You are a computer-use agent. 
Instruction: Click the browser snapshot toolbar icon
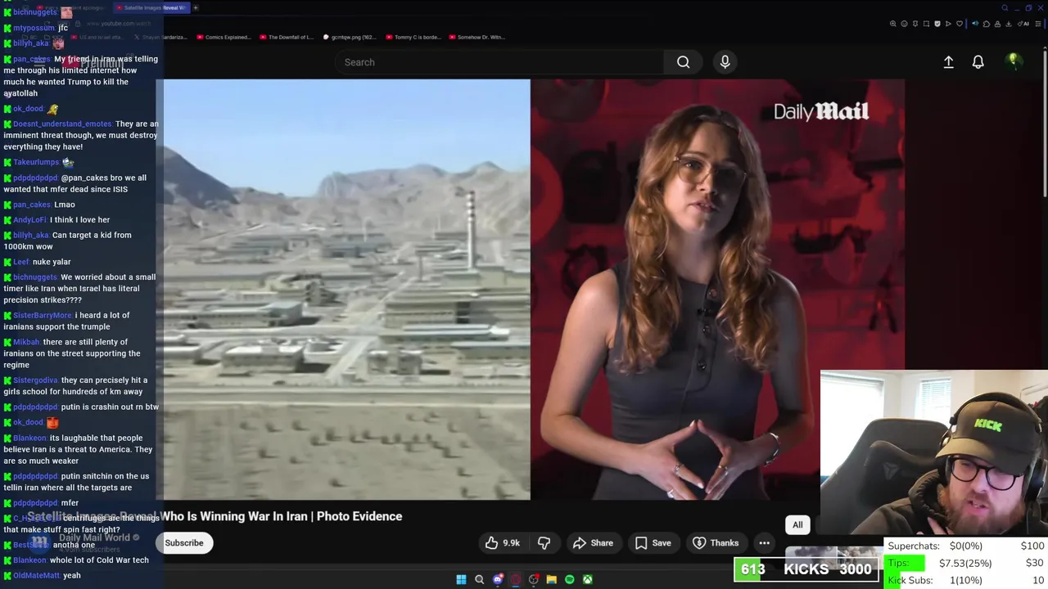(926, 24)
